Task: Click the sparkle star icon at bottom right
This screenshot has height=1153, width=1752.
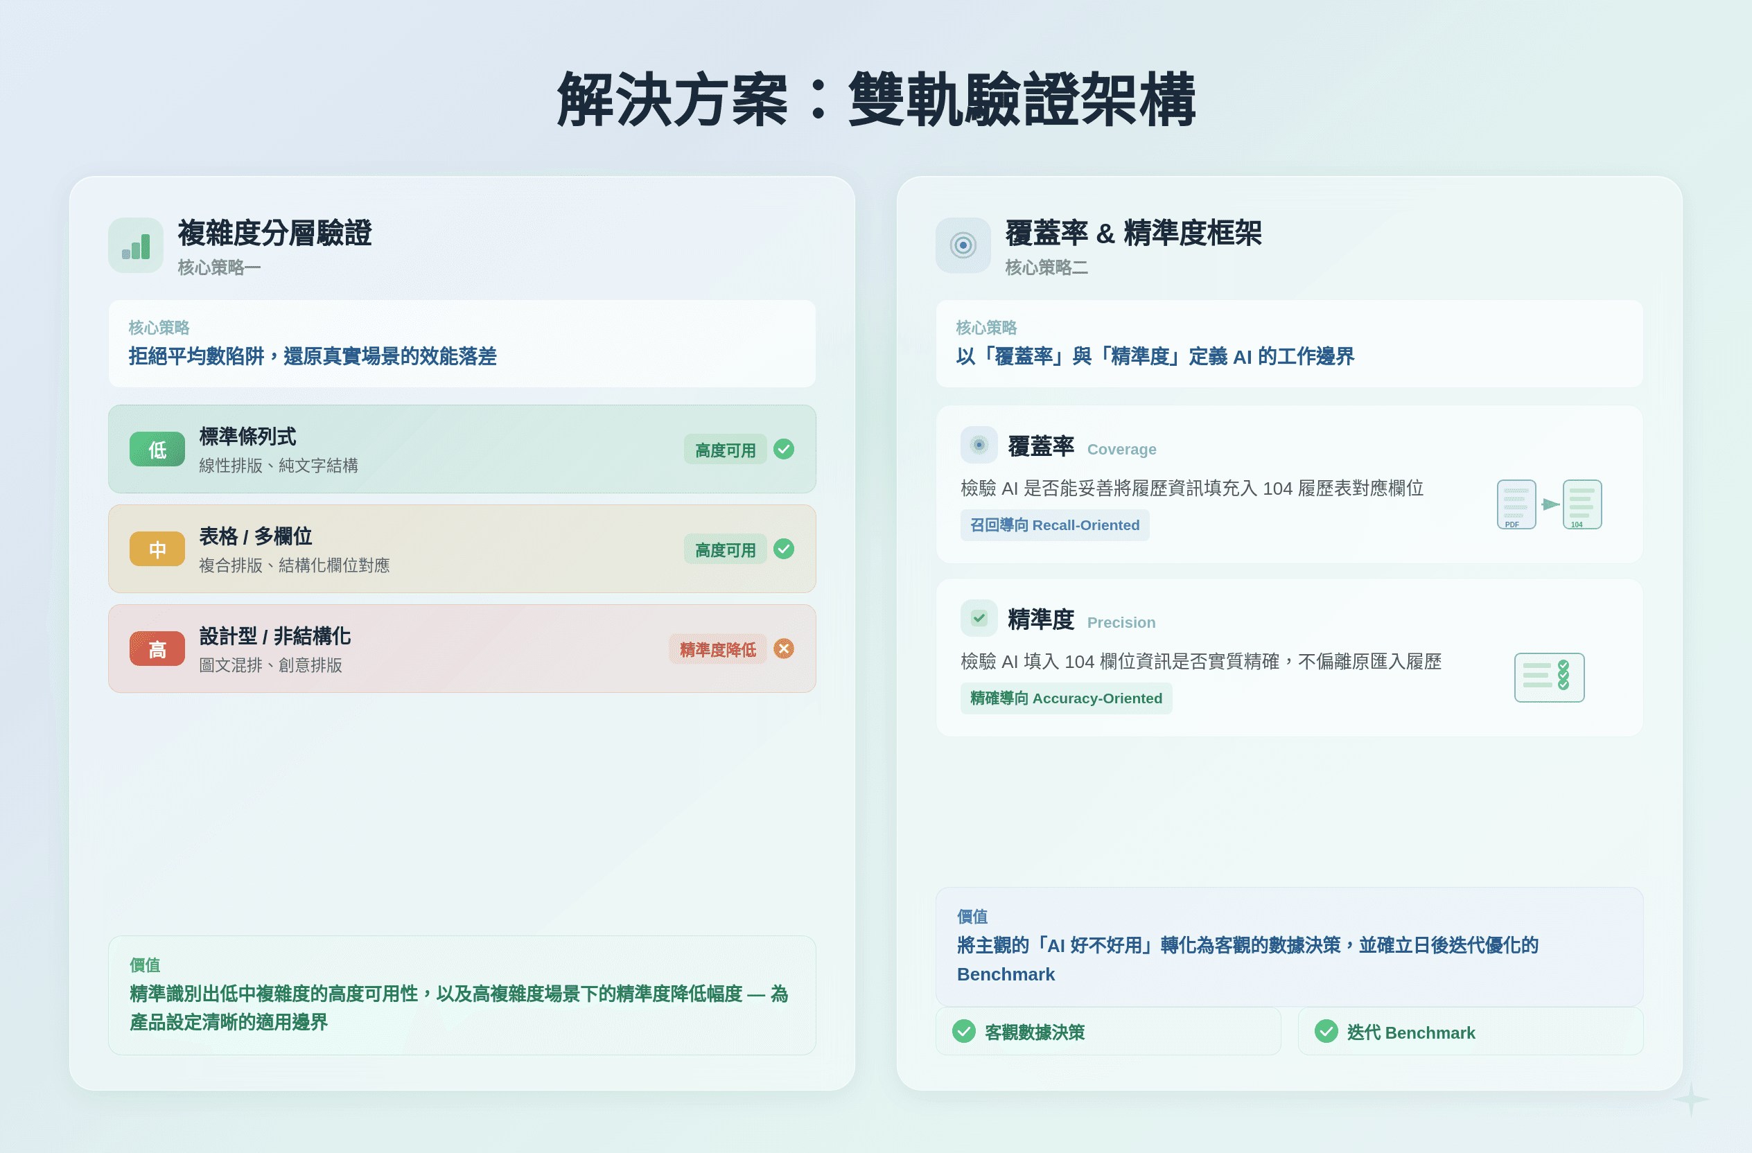Action: tap(1690, 1098)
